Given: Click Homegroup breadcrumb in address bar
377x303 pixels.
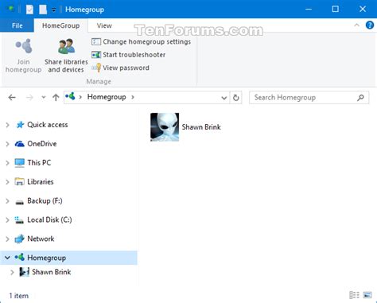Looking at the screenshot, I should click(x=107, y=97).
